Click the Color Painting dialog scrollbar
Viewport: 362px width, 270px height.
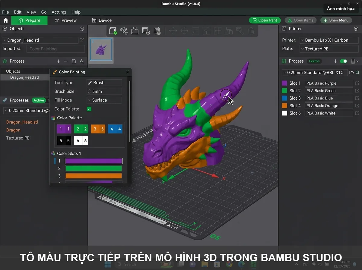click(x=130, y=111)
